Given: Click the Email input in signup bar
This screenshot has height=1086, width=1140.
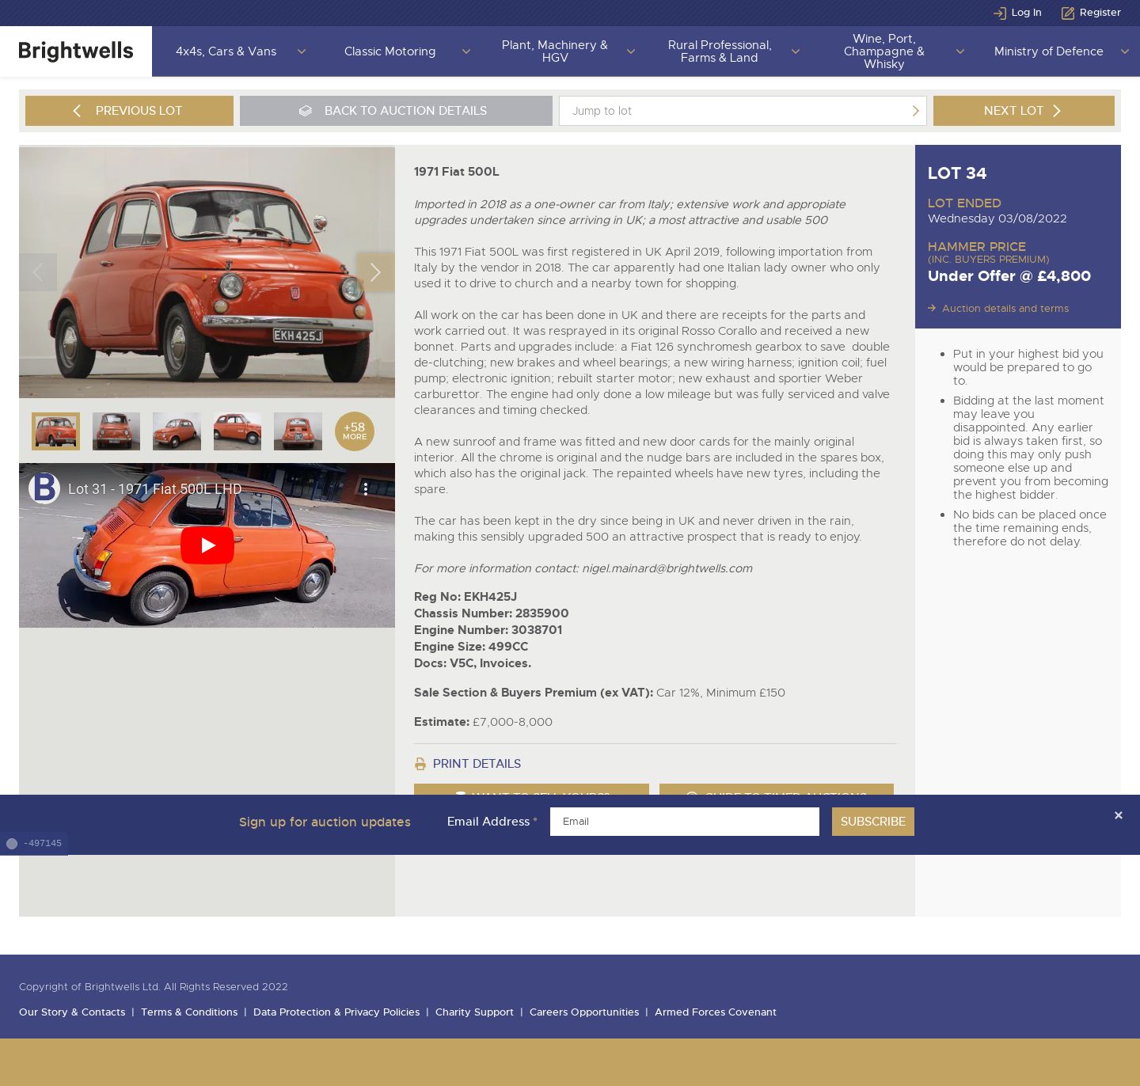Looking at the screenshot, I should point(685,822).
